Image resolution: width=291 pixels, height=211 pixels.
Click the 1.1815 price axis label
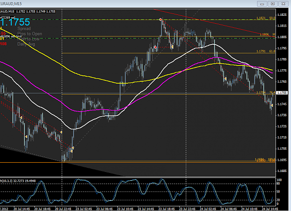point(282,26)
